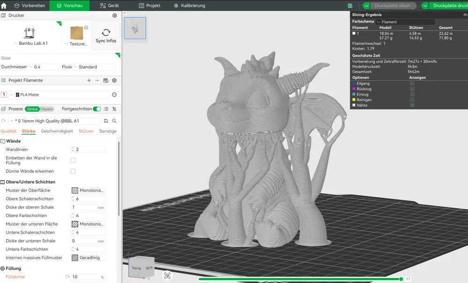Click the Druckplatte slicen button
The image size is (468, 283).
tap(392, 6)
